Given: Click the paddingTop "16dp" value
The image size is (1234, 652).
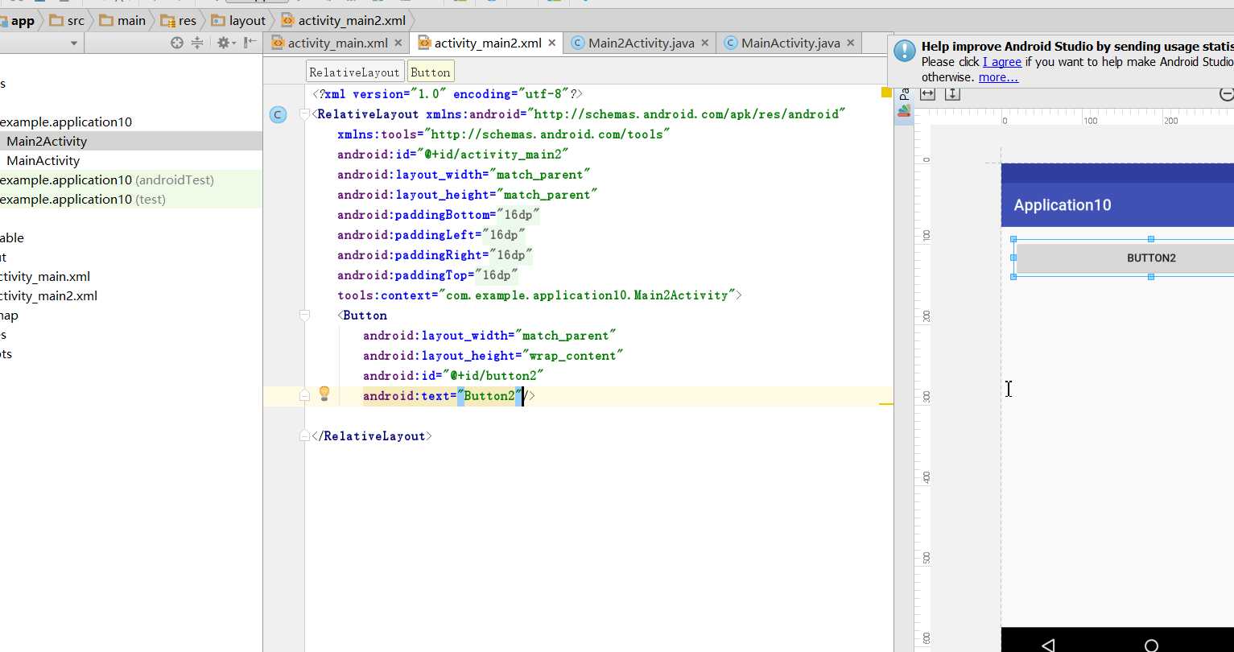Looking at the screenshot, I should pyautogui.click(x=497, y=275).
